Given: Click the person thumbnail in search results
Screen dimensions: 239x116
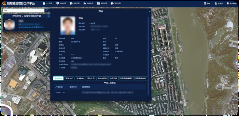Looking at the screenshot, I should pyautogui.click(x=10, y=25).
